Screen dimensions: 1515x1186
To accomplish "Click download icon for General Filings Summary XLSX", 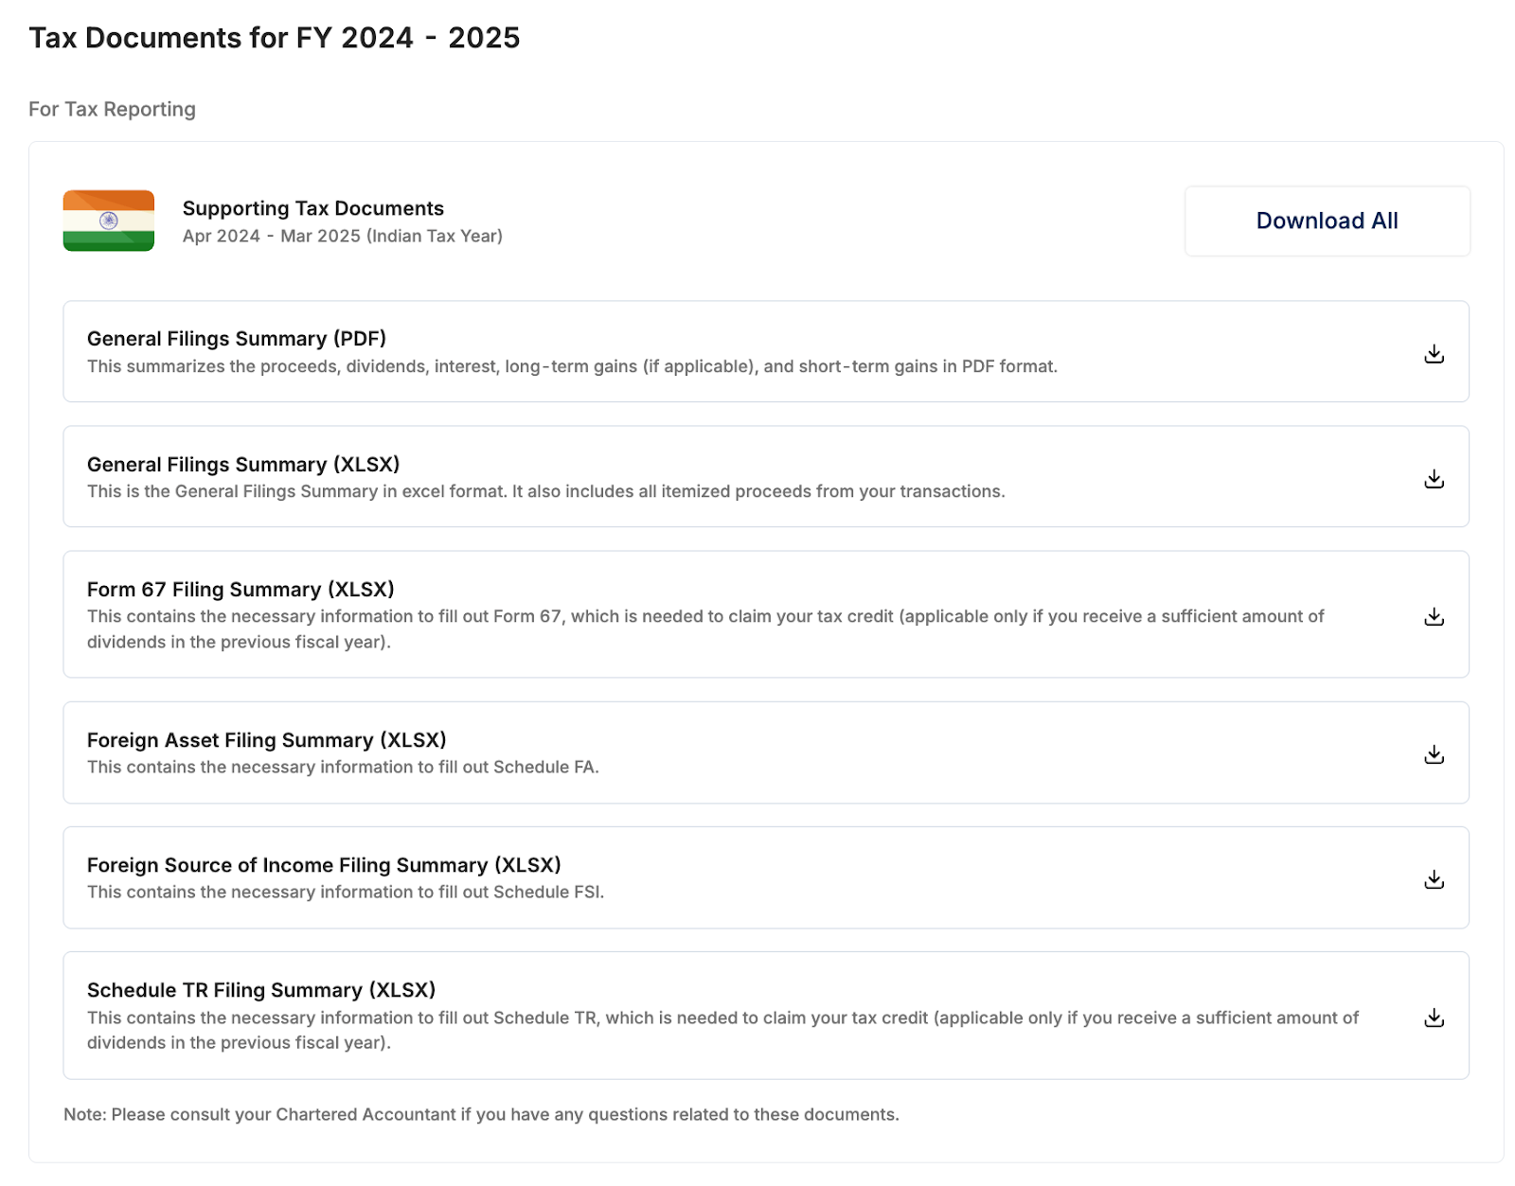I will tap(1434, 479).
